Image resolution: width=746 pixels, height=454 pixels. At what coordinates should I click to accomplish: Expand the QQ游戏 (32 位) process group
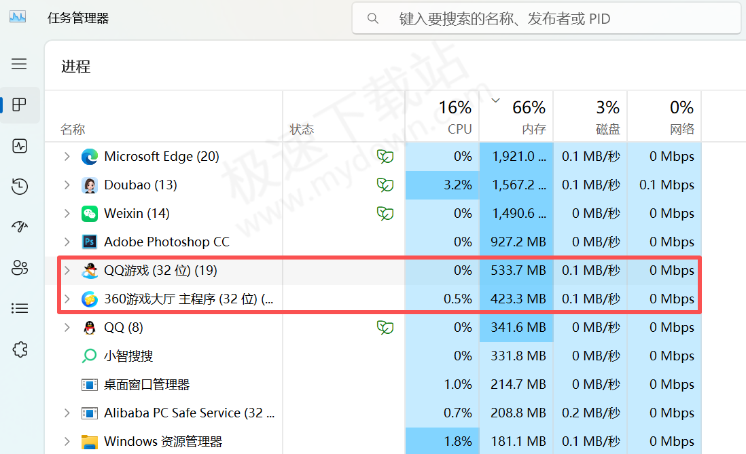[67, 271]
